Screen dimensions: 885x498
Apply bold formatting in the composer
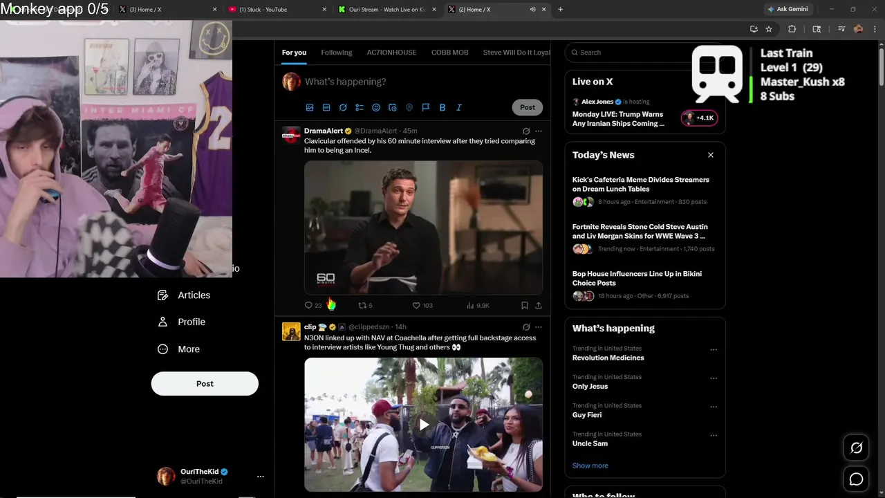442,107
